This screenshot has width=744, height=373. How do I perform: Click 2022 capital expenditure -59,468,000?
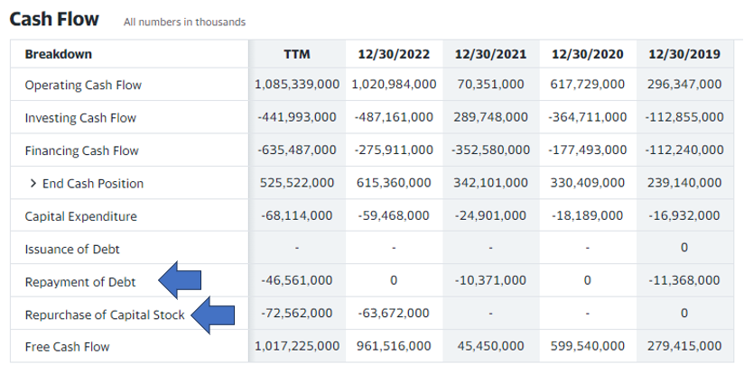[x=394, y=216]
